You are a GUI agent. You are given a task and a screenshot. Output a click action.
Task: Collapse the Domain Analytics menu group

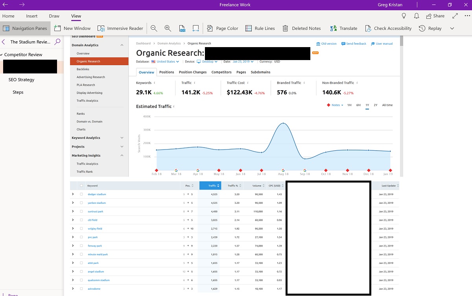pos(122,45)
